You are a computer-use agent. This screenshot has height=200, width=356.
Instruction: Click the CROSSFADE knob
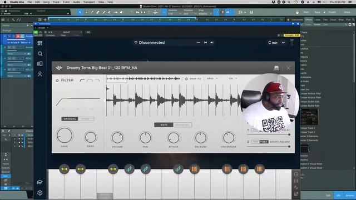229,138
